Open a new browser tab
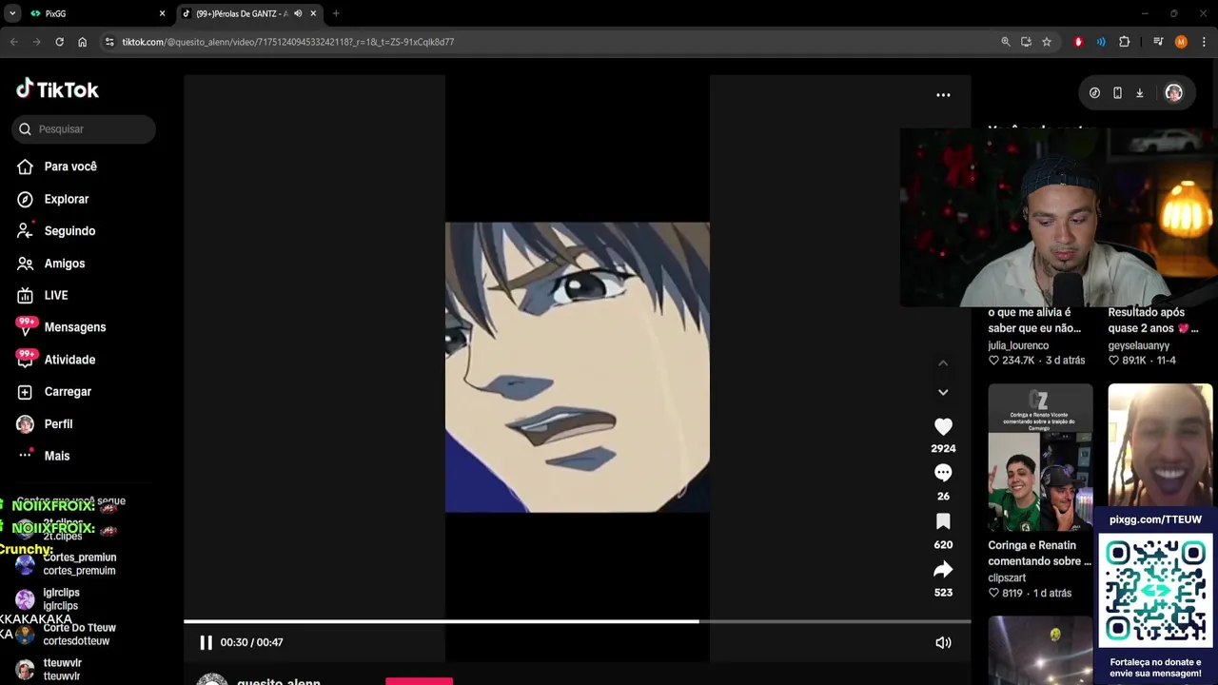The image size is (1218, 685). [336, 13]
